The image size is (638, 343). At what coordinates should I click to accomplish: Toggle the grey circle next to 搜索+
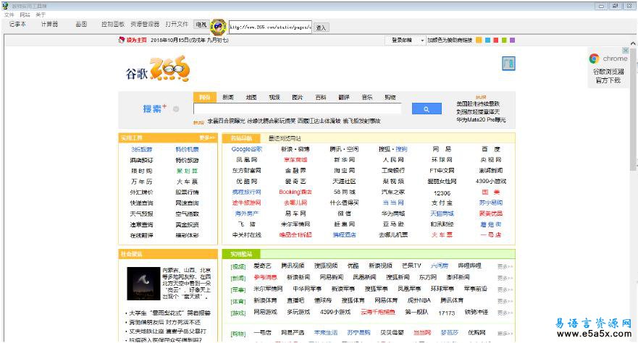(x=176, y=109)
